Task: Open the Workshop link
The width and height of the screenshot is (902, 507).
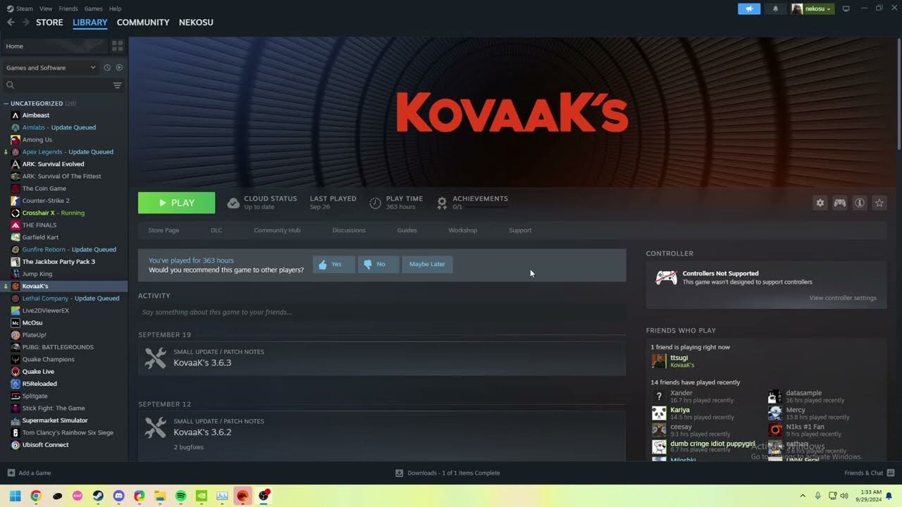Action: click(x=463, y=230)
